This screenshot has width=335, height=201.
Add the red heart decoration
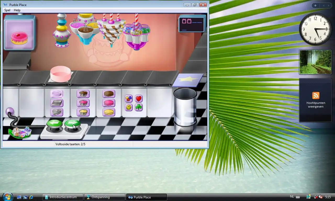coord(139,99)
